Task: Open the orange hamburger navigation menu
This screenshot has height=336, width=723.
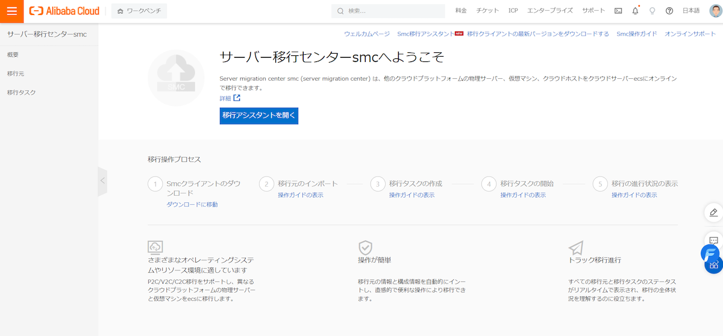Action: tap(11, 11)
